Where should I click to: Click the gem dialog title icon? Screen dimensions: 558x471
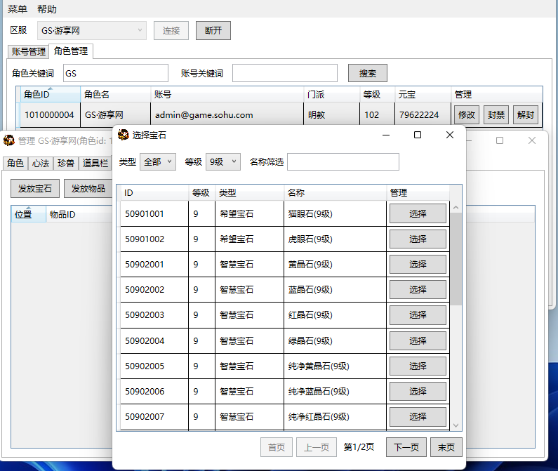pos(124,135)
